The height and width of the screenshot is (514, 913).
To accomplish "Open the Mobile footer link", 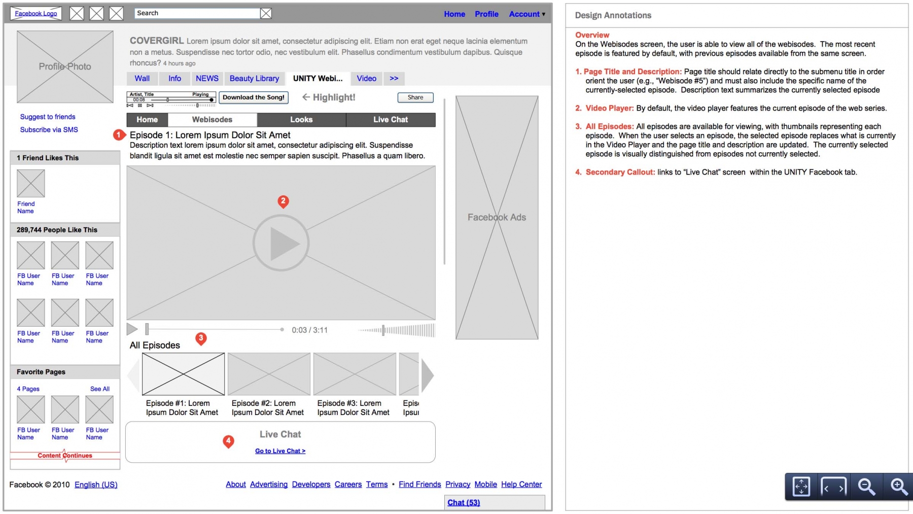I will tap(485, 485).
